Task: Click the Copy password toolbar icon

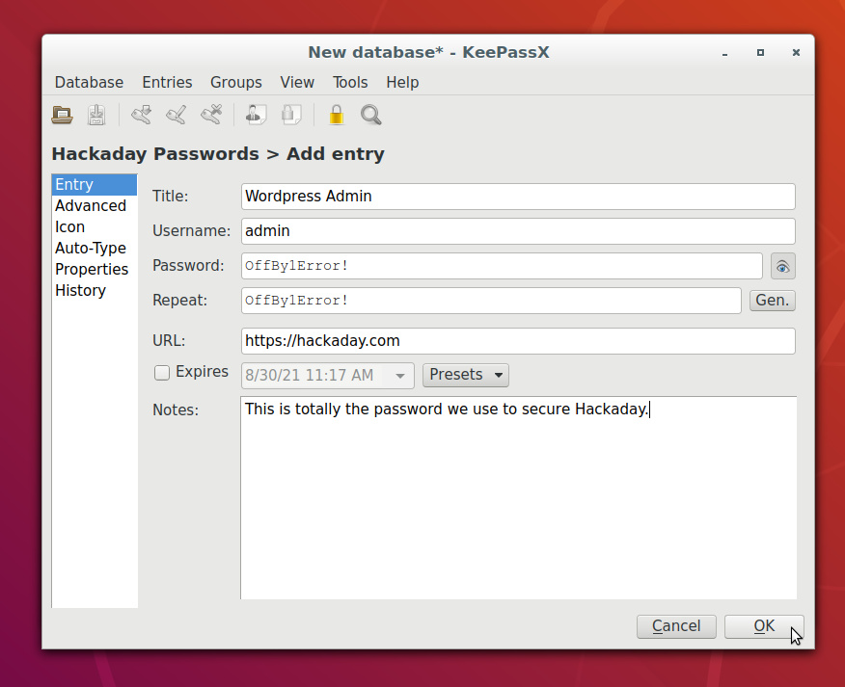Action: coord(290,116)
